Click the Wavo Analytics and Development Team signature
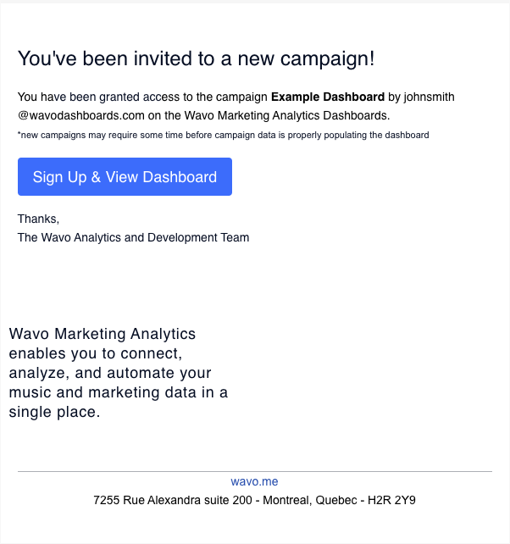Image resolution: width=510 pixels, height=544 pixels. point(134,237)
